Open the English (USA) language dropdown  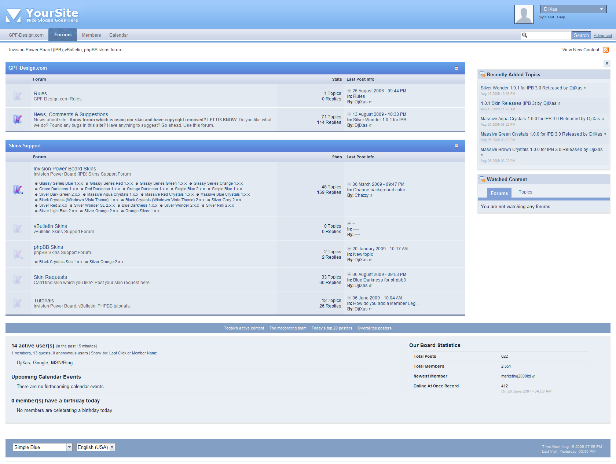coord(96,447)
